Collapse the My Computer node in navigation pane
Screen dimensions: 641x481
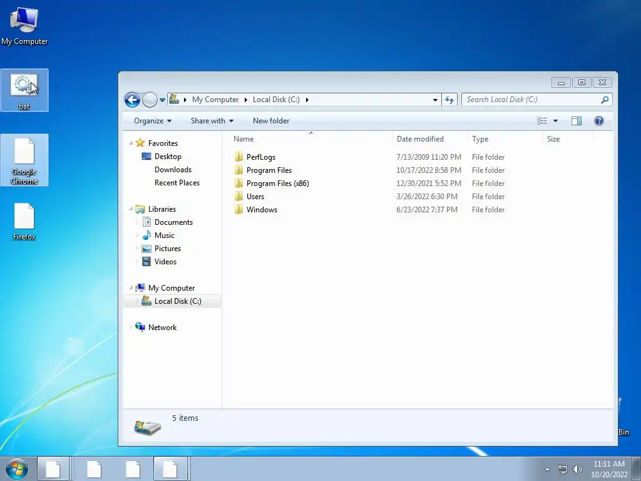(131, 288)
